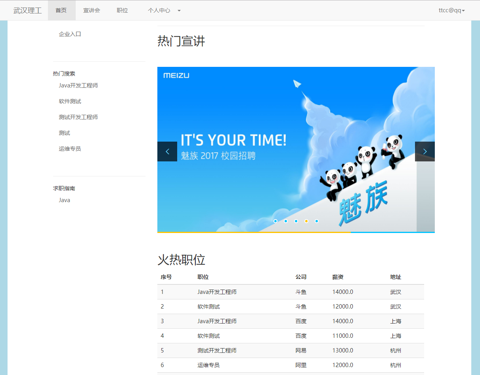Open the 企业入口 sidebar link
Screen dimensions: 480x375
tap(70, 34)
